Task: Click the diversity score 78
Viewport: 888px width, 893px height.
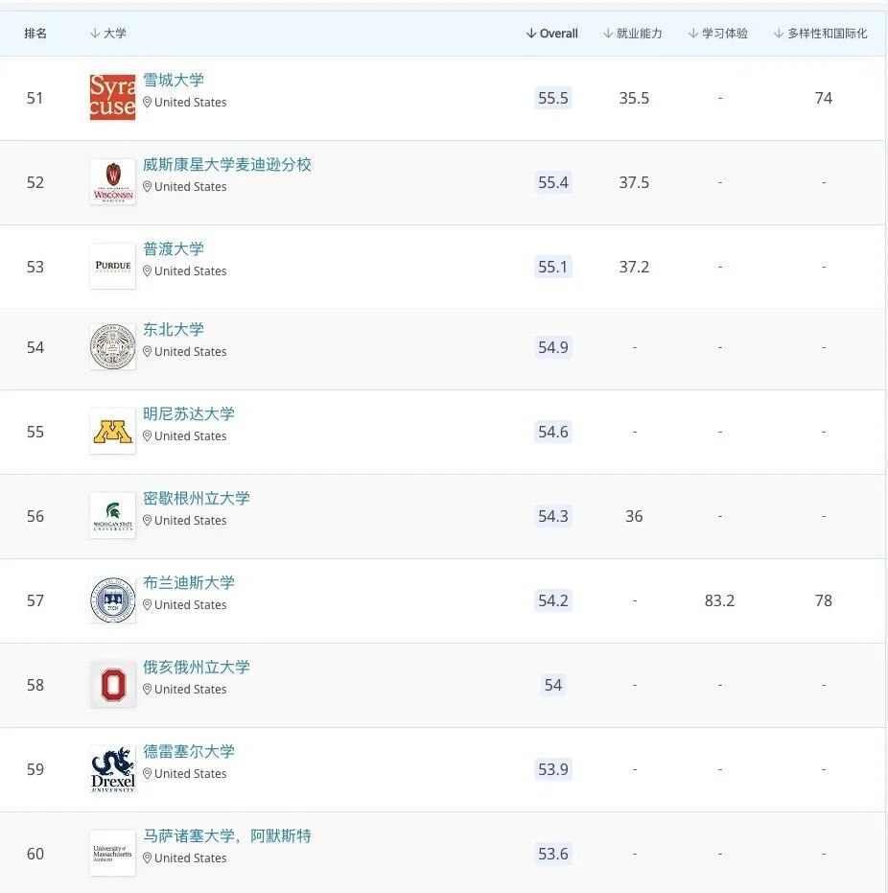Action: coord(823,600)
